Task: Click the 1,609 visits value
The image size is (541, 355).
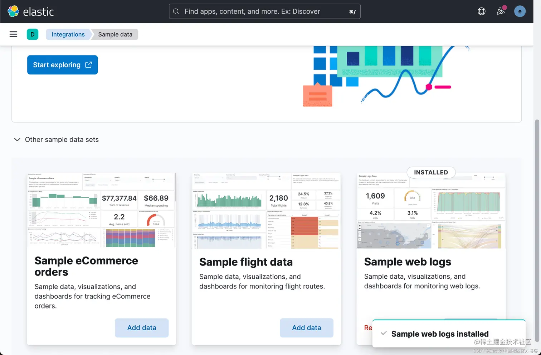Action: (375, 196)
